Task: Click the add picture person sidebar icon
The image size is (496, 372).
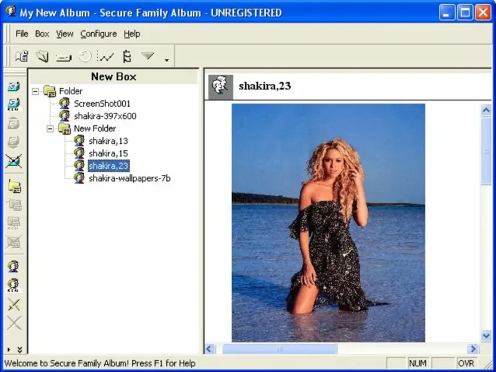Action: (x=13, y=267)
